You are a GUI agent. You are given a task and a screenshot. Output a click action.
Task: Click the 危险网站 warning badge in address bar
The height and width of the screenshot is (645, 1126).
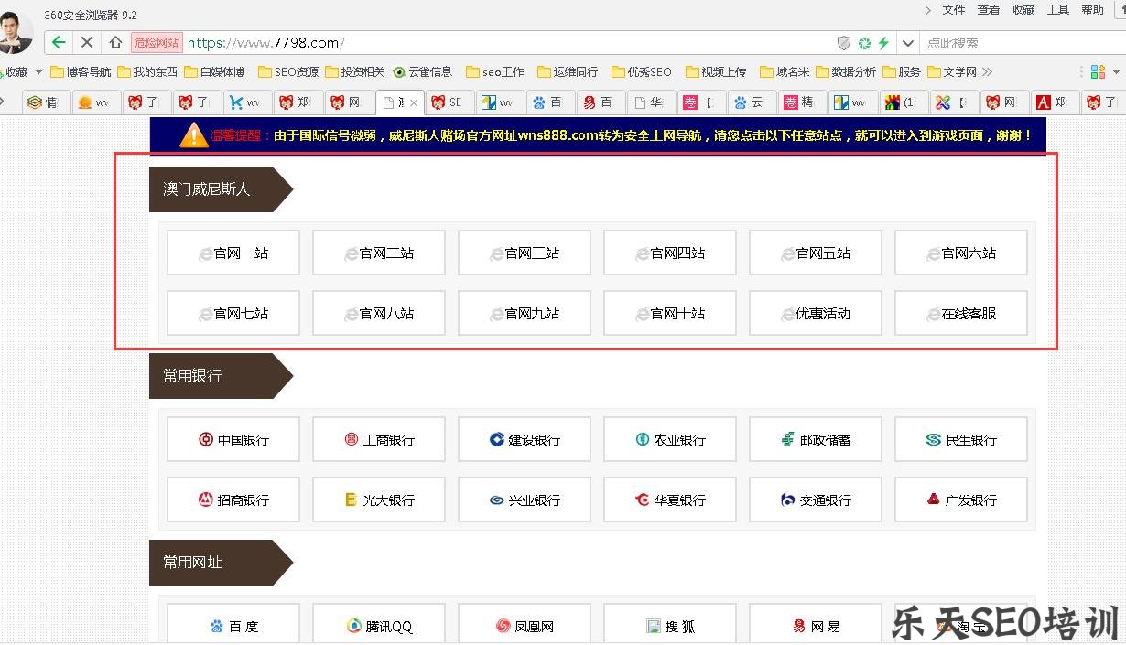(157, 42)
